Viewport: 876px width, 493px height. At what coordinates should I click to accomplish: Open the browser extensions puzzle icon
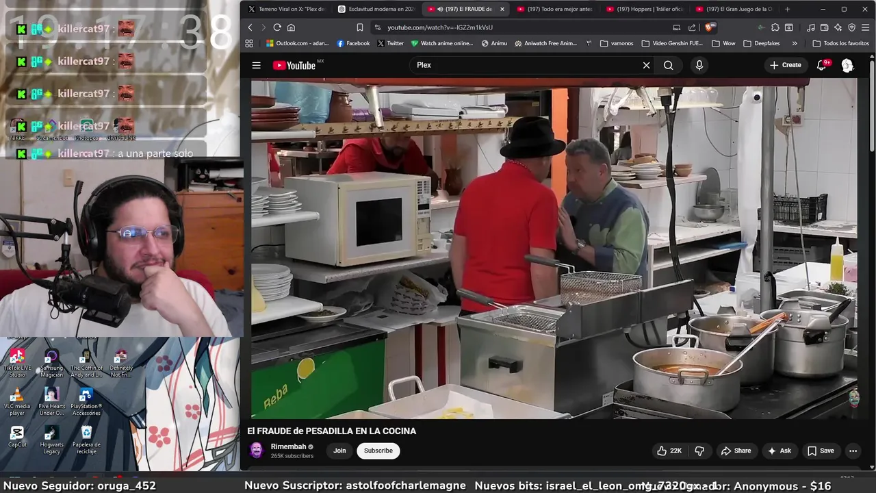coord(775,27)
